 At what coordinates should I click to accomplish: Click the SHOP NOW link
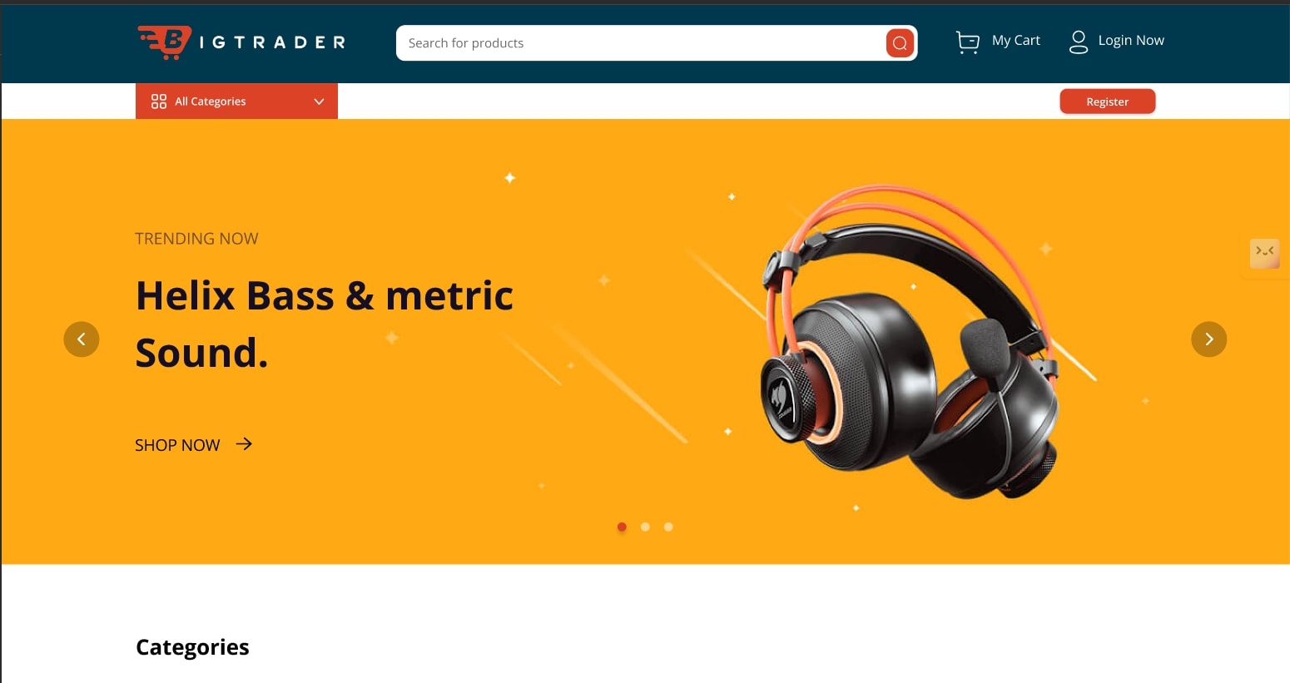pos(177,445)
